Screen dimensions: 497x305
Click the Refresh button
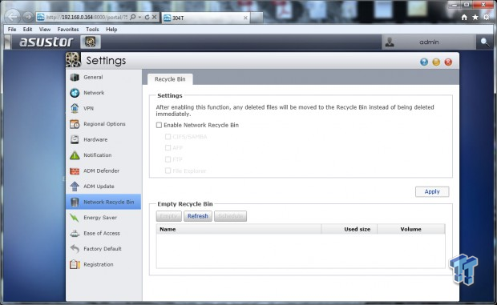[198, 216]
